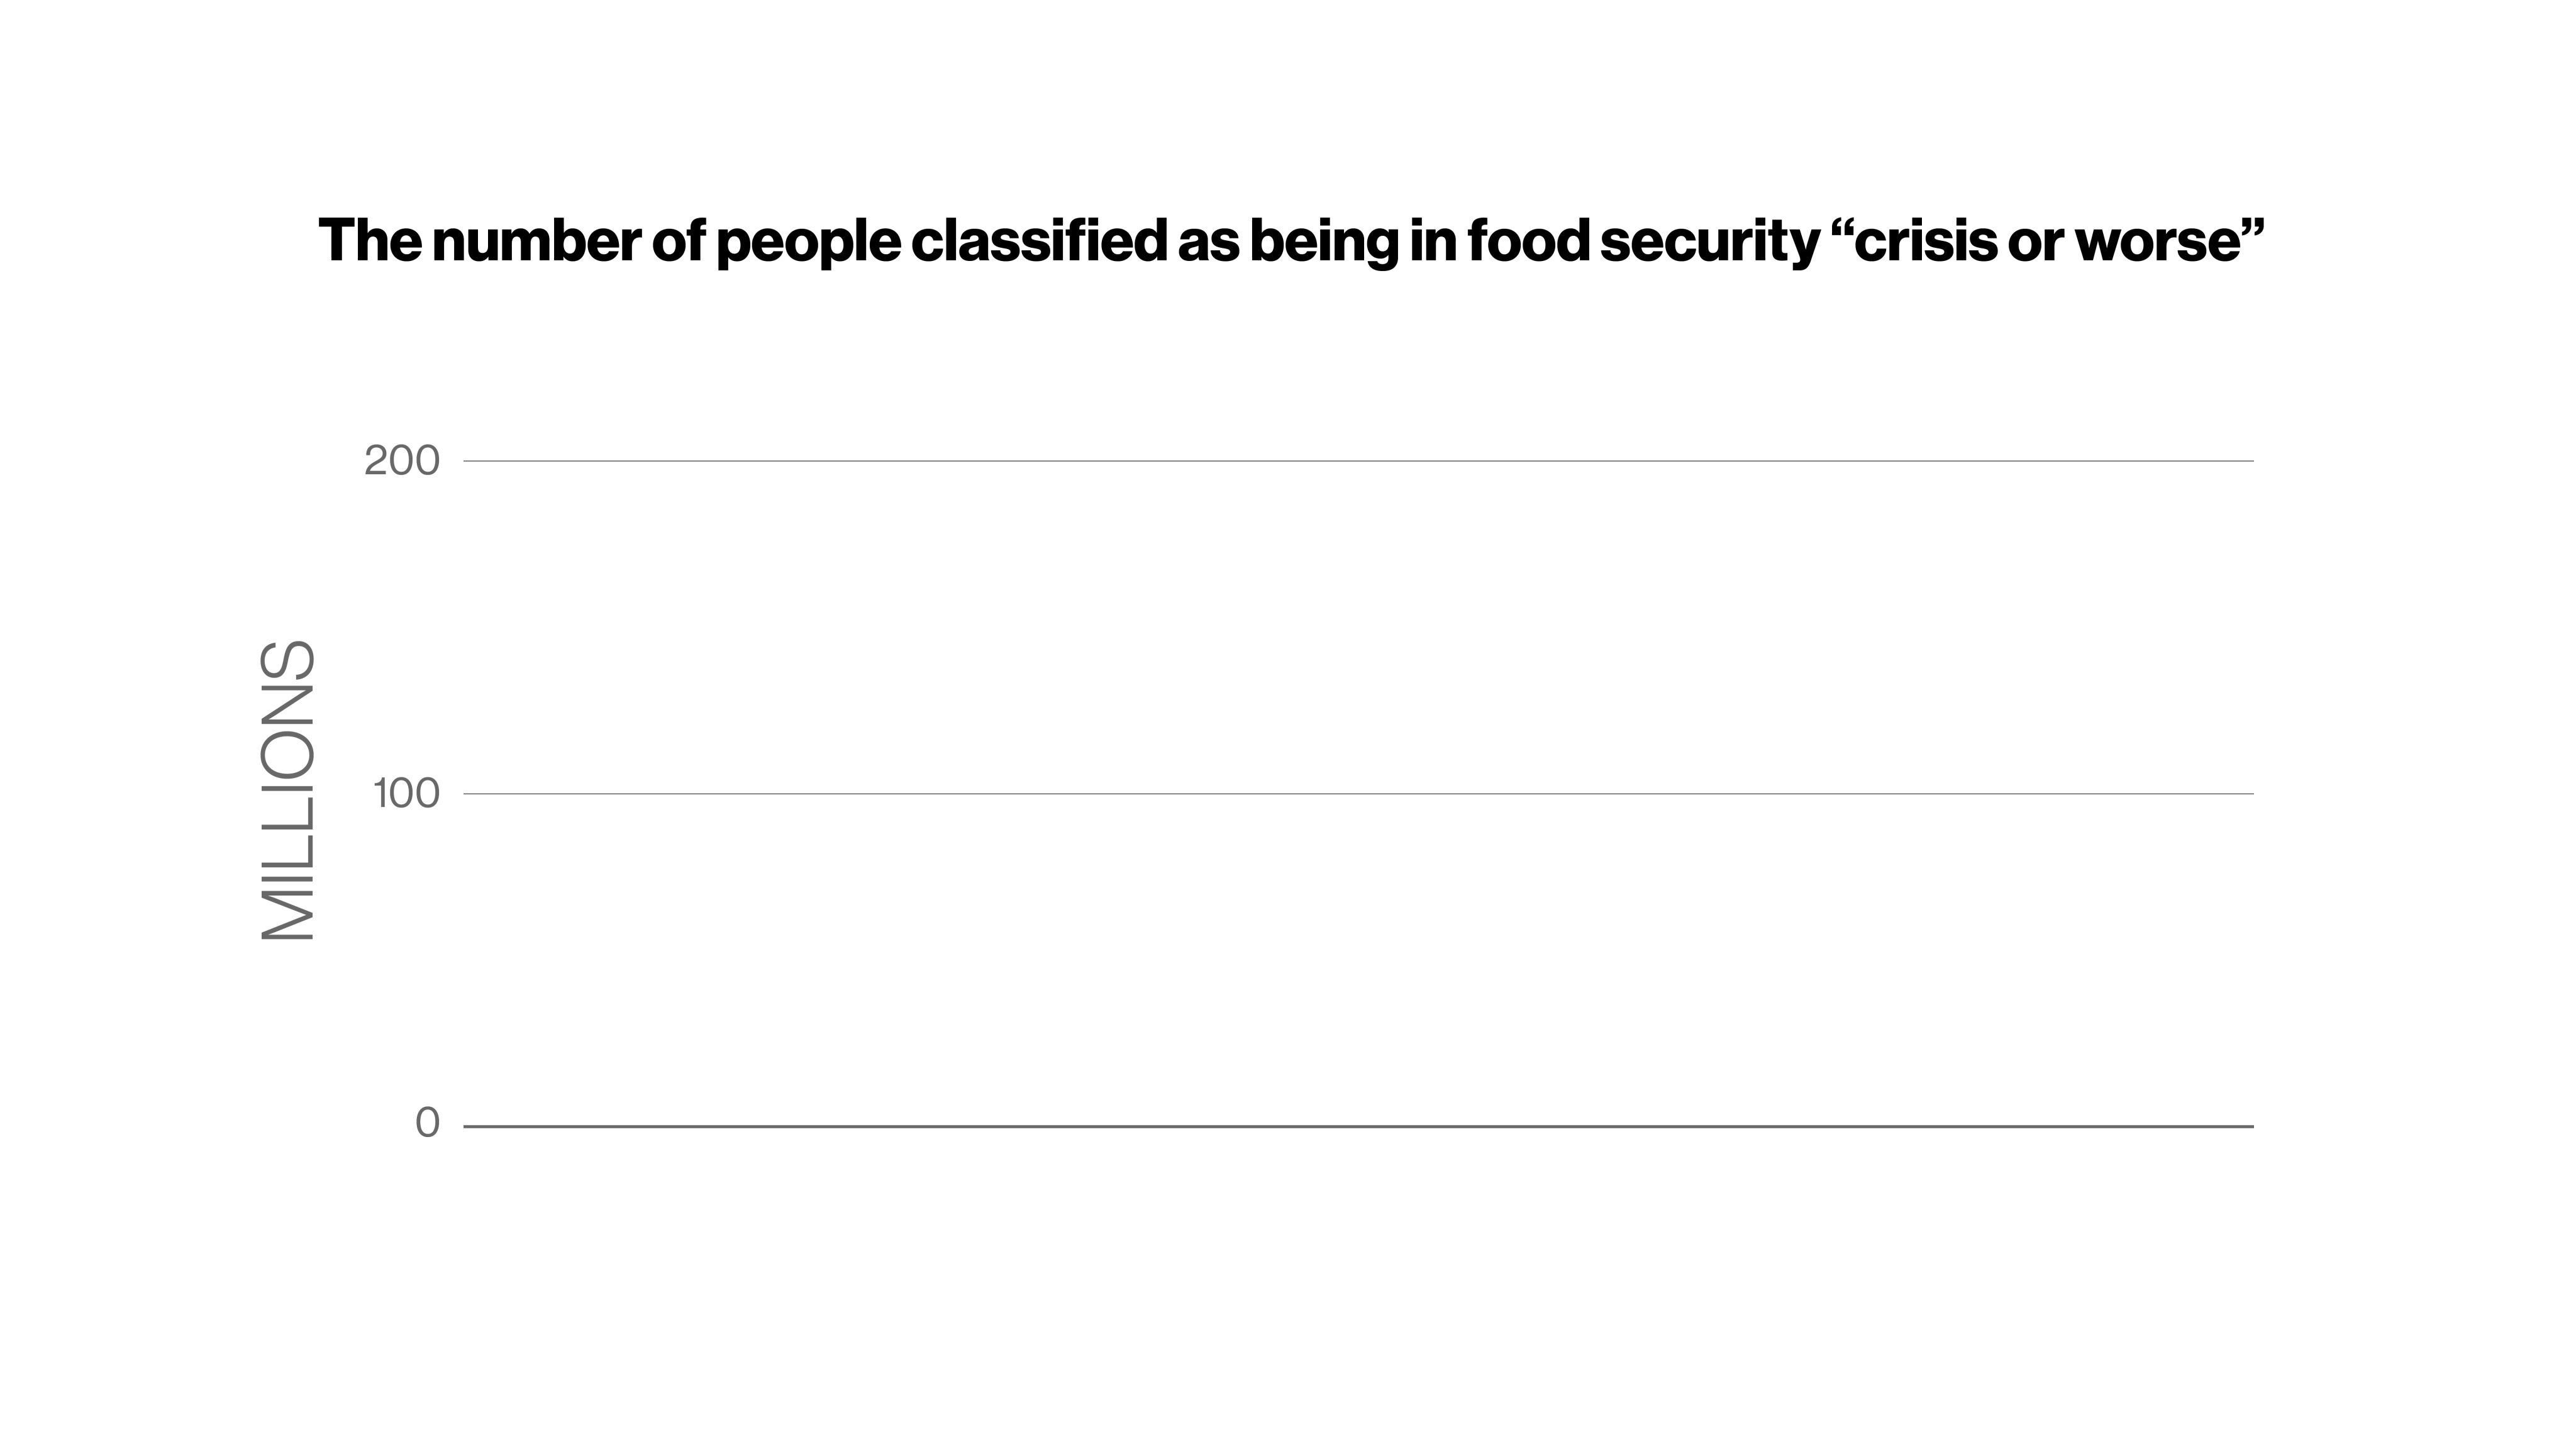Click the word "in" in the title
The image size is (2576, 1449).
(1432, 241)
